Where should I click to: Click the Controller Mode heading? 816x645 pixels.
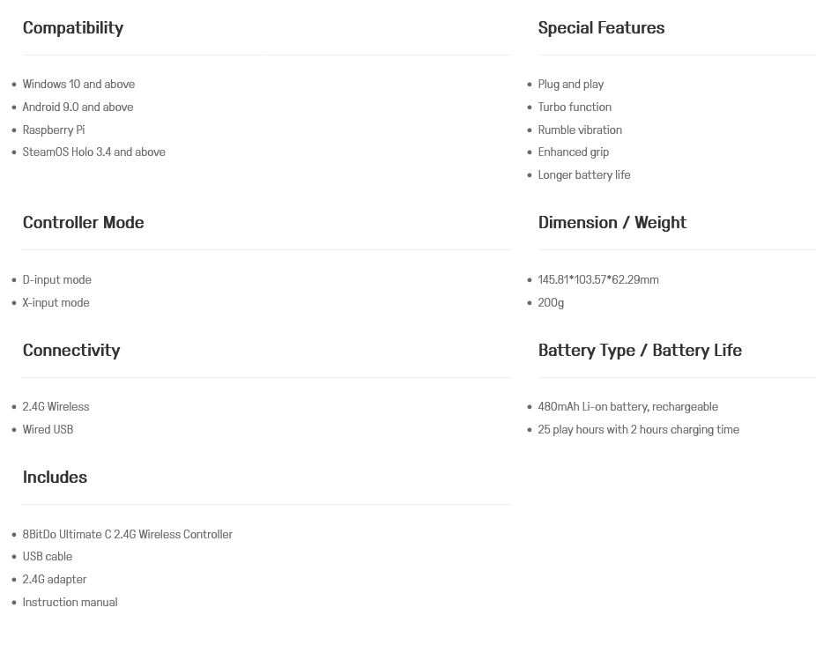pos(83,223)
